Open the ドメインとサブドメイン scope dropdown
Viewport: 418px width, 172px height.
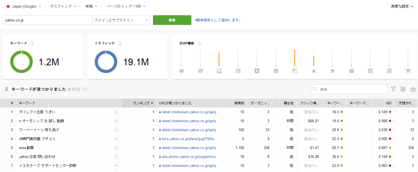click(x=121, y=20)
